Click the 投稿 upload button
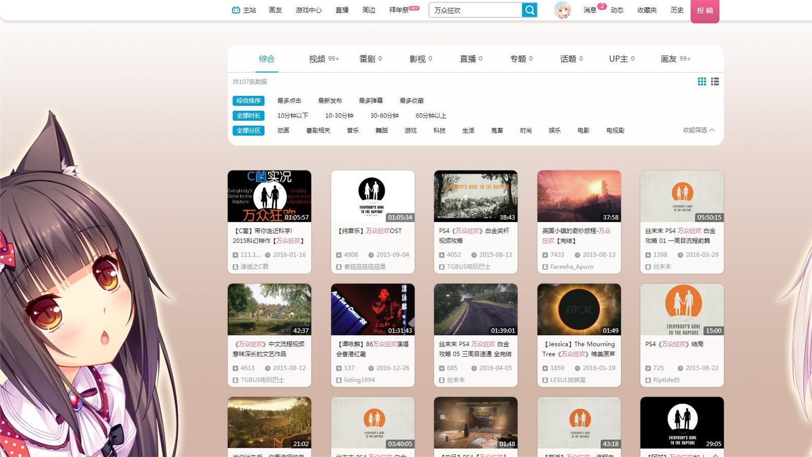This screenshot has height=457, width=812. pos(705,11)
